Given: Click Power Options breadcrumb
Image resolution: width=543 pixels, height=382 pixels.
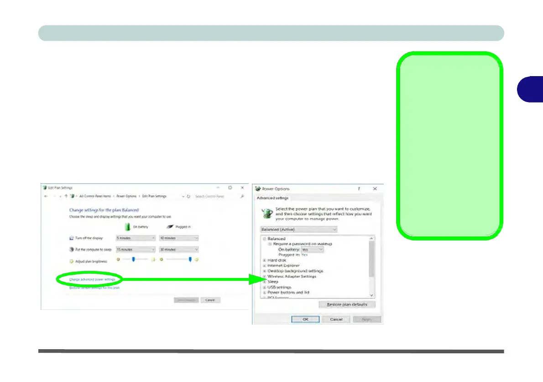Looking at the screenshot, I should [x=126, y=196].
